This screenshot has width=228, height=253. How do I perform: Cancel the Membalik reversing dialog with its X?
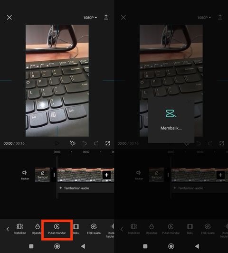point(189,102)
